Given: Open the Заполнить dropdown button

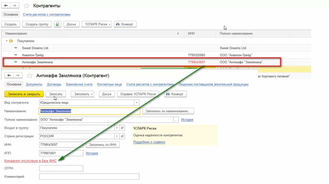Looking at the screenshot, I should click(x=82, y=94).
